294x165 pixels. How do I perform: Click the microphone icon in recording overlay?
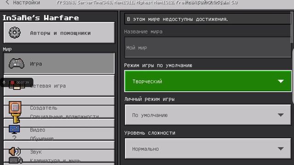pos(4,82)
